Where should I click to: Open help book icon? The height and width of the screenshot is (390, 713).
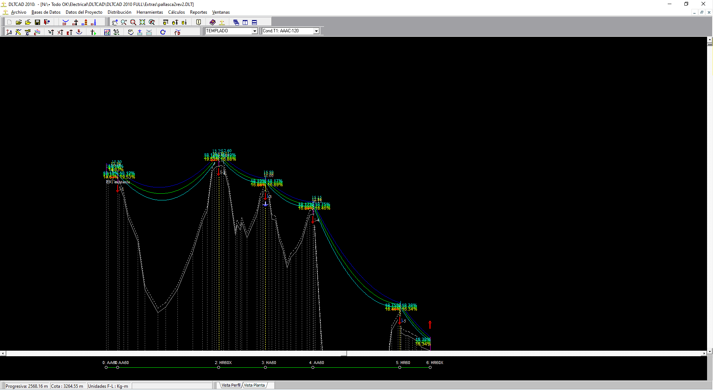pos(212,22)
